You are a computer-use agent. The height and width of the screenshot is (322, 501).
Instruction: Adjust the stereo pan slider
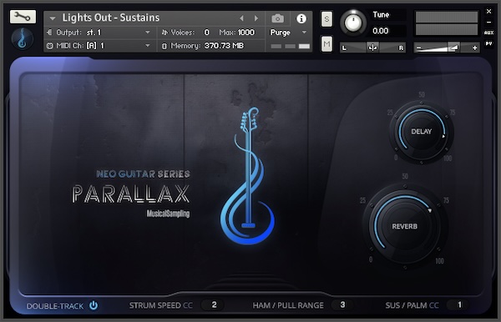(x=372, y=48)
